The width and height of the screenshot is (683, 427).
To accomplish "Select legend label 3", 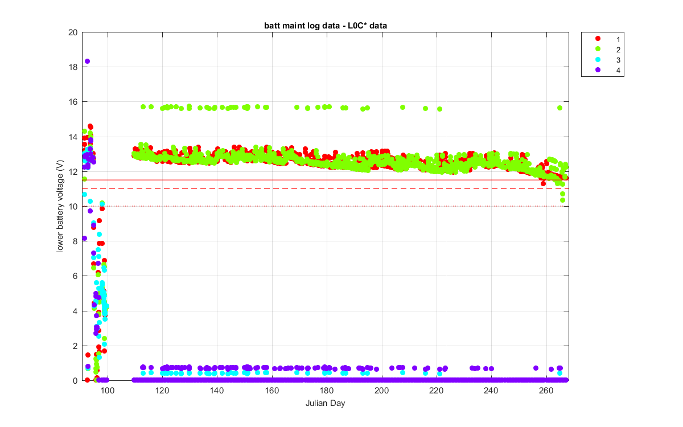I will pos(617,60).
